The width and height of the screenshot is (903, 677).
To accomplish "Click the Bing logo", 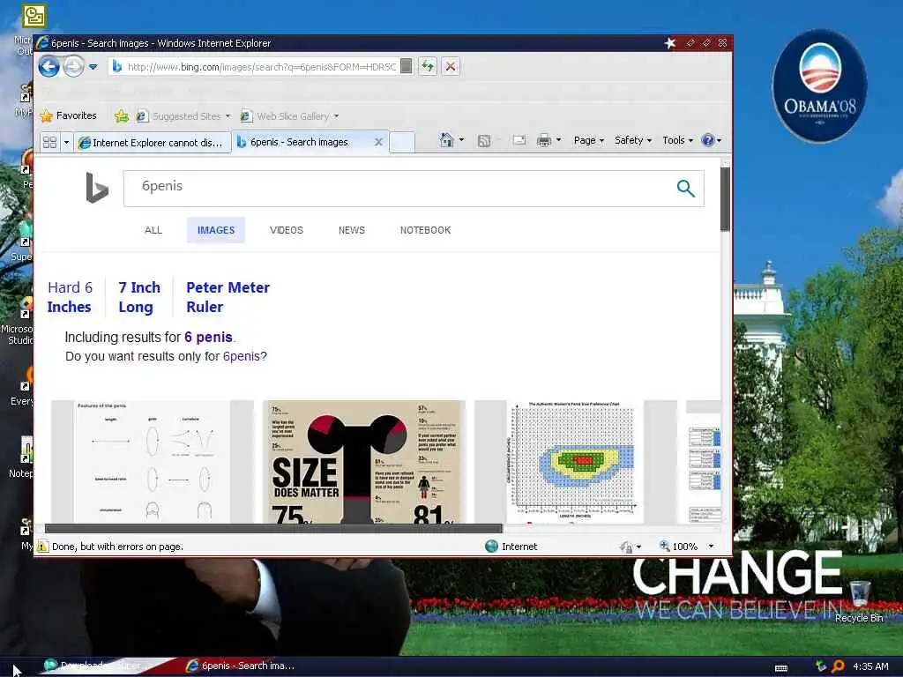I will click(x=97, y=188).
